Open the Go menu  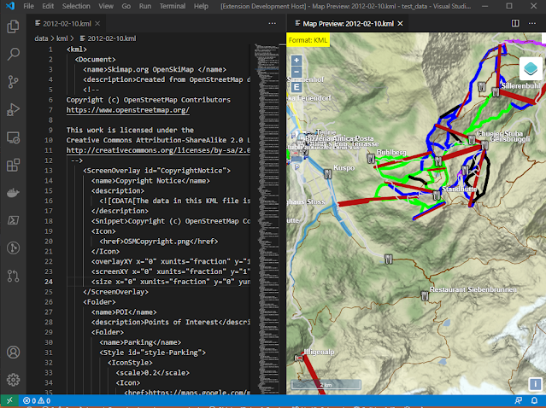point(126,6)
